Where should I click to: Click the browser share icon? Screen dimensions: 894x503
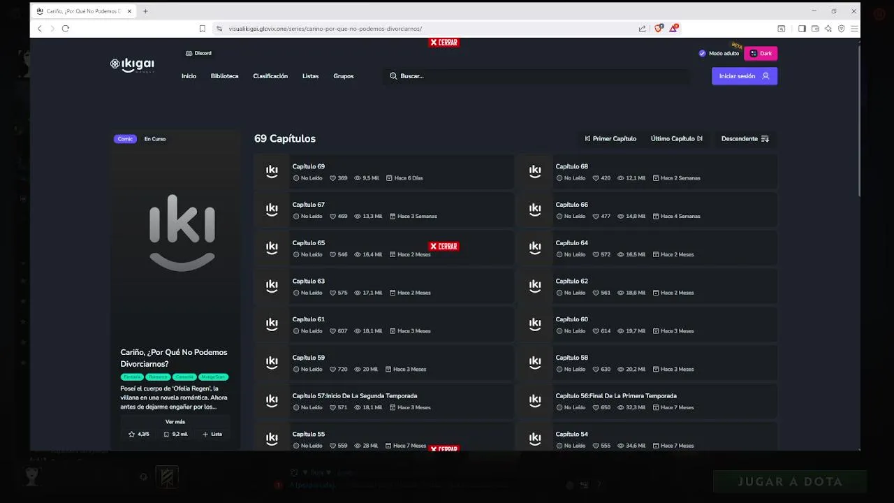click(642, 29)
